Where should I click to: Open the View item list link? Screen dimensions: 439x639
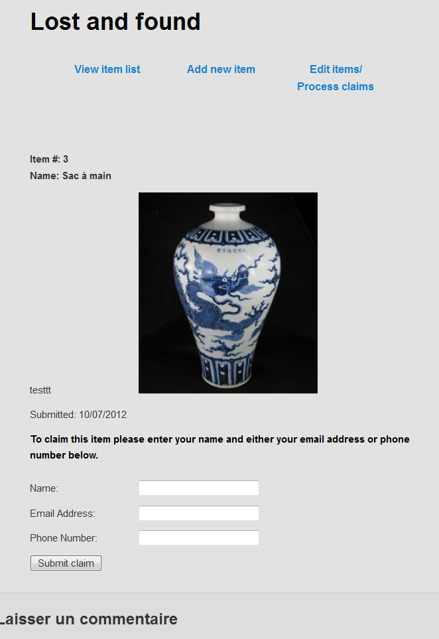107,69
